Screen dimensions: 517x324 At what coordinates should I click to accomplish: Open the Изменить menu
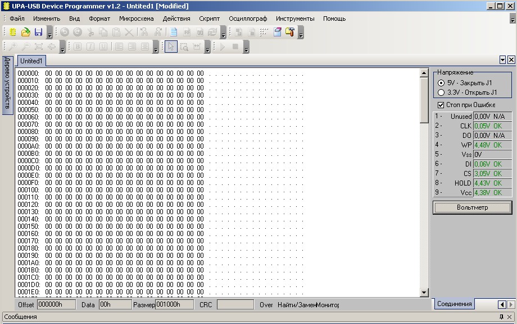pos(47,18)
